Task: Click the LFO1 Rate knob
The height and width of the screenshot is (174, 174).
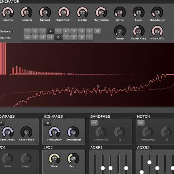Action: (8, 159)
